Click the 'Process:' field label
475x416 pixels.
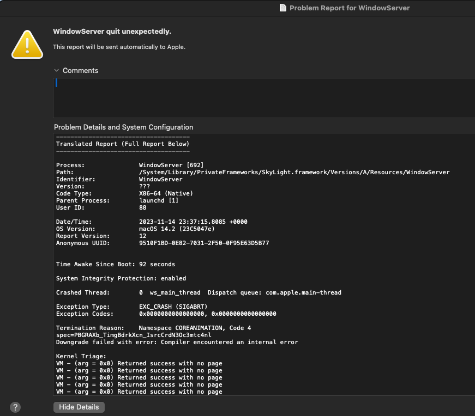70,165
